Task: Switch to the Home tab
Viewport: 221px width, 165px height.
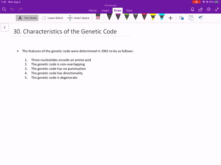Action: point(93,11)
